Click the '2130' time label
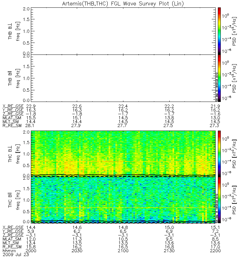This screenshot has height=258, width=241. (169, 251)
